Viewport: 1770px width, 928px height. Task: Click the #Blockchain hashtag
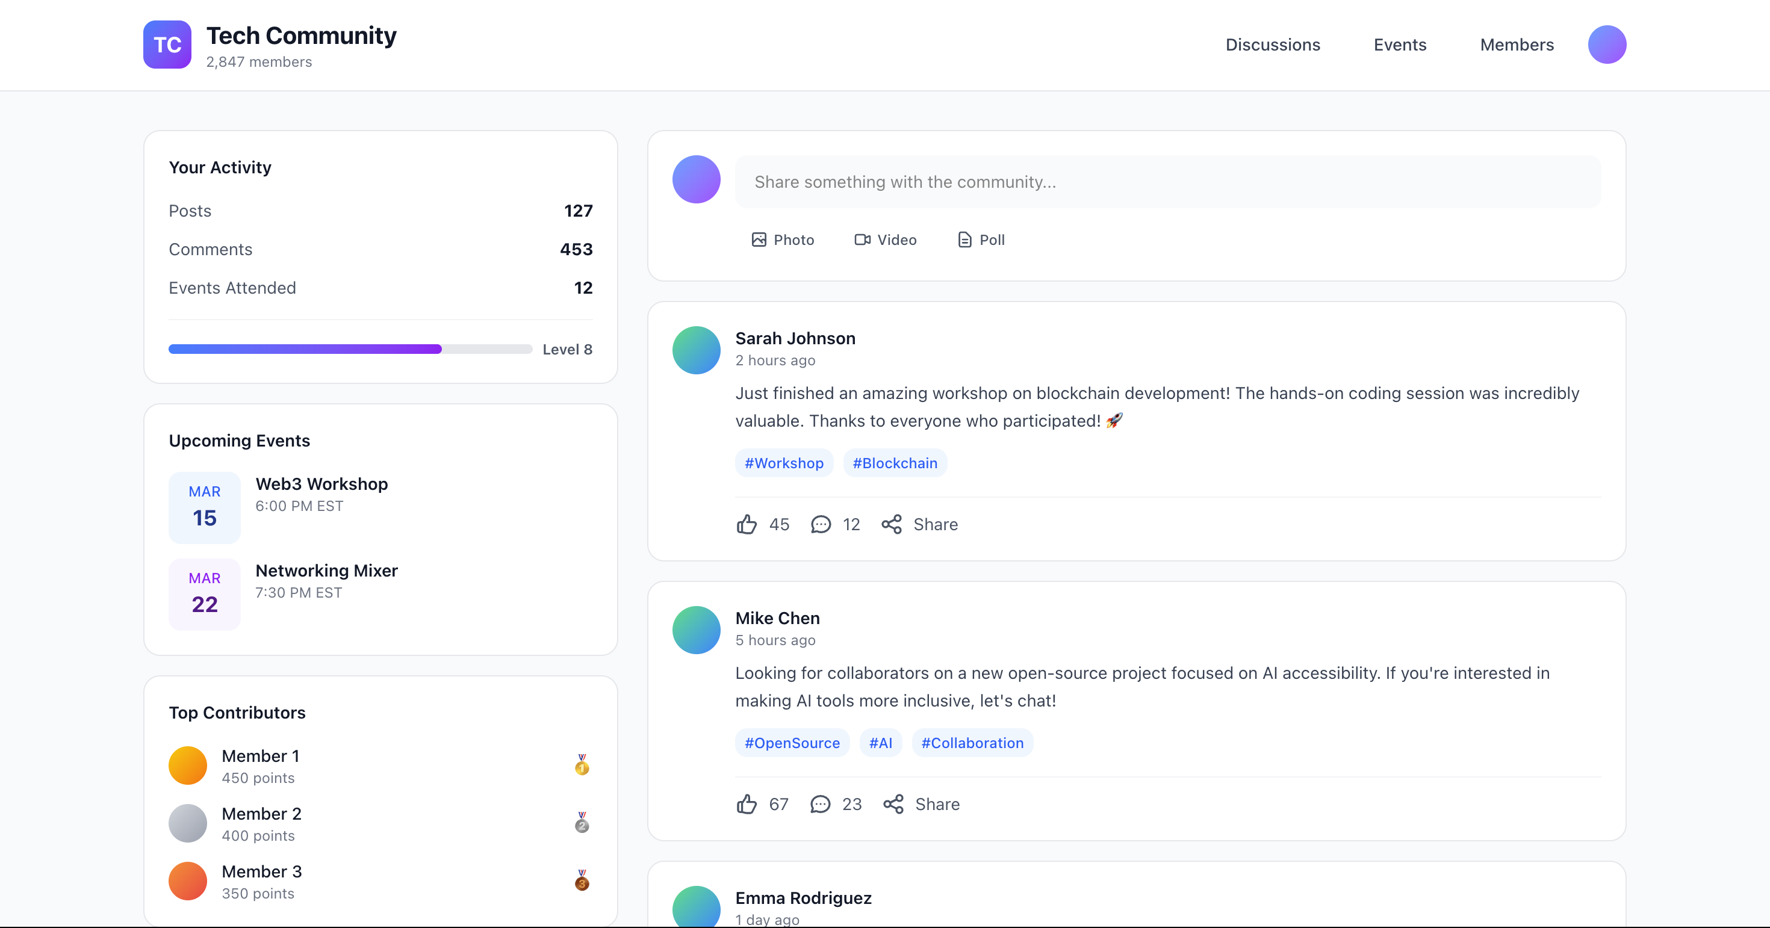[894, 462]
